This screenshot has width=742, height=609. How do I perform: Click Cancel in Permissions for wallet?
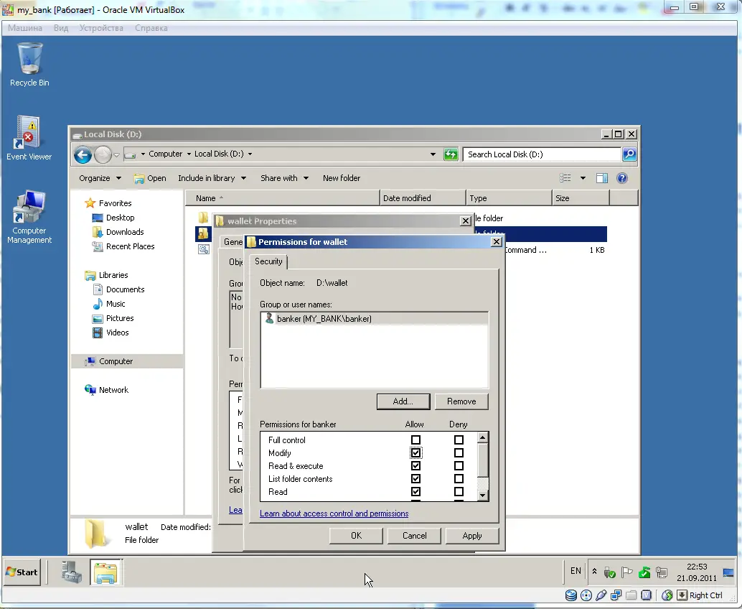tap(414, 536)
